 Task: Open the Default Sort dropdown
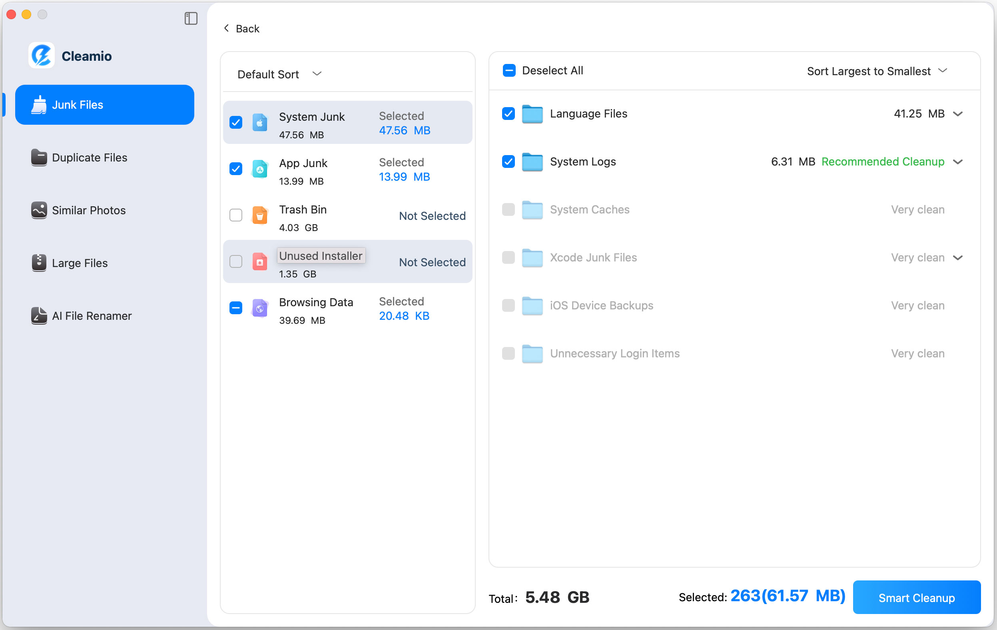(279, 74)
